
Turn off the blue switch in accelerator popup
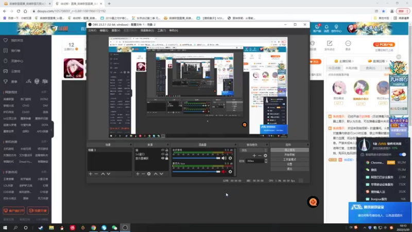coord(402,154)
